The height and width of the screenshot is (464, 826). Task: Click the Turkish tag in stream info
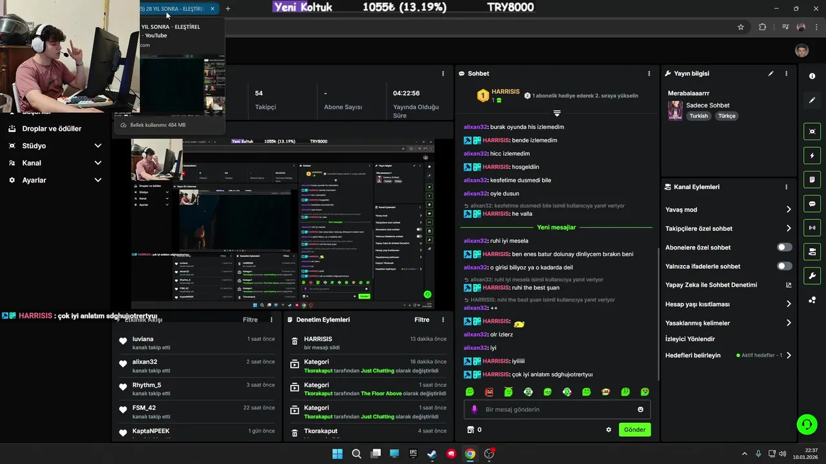click(x=698, y=116)
